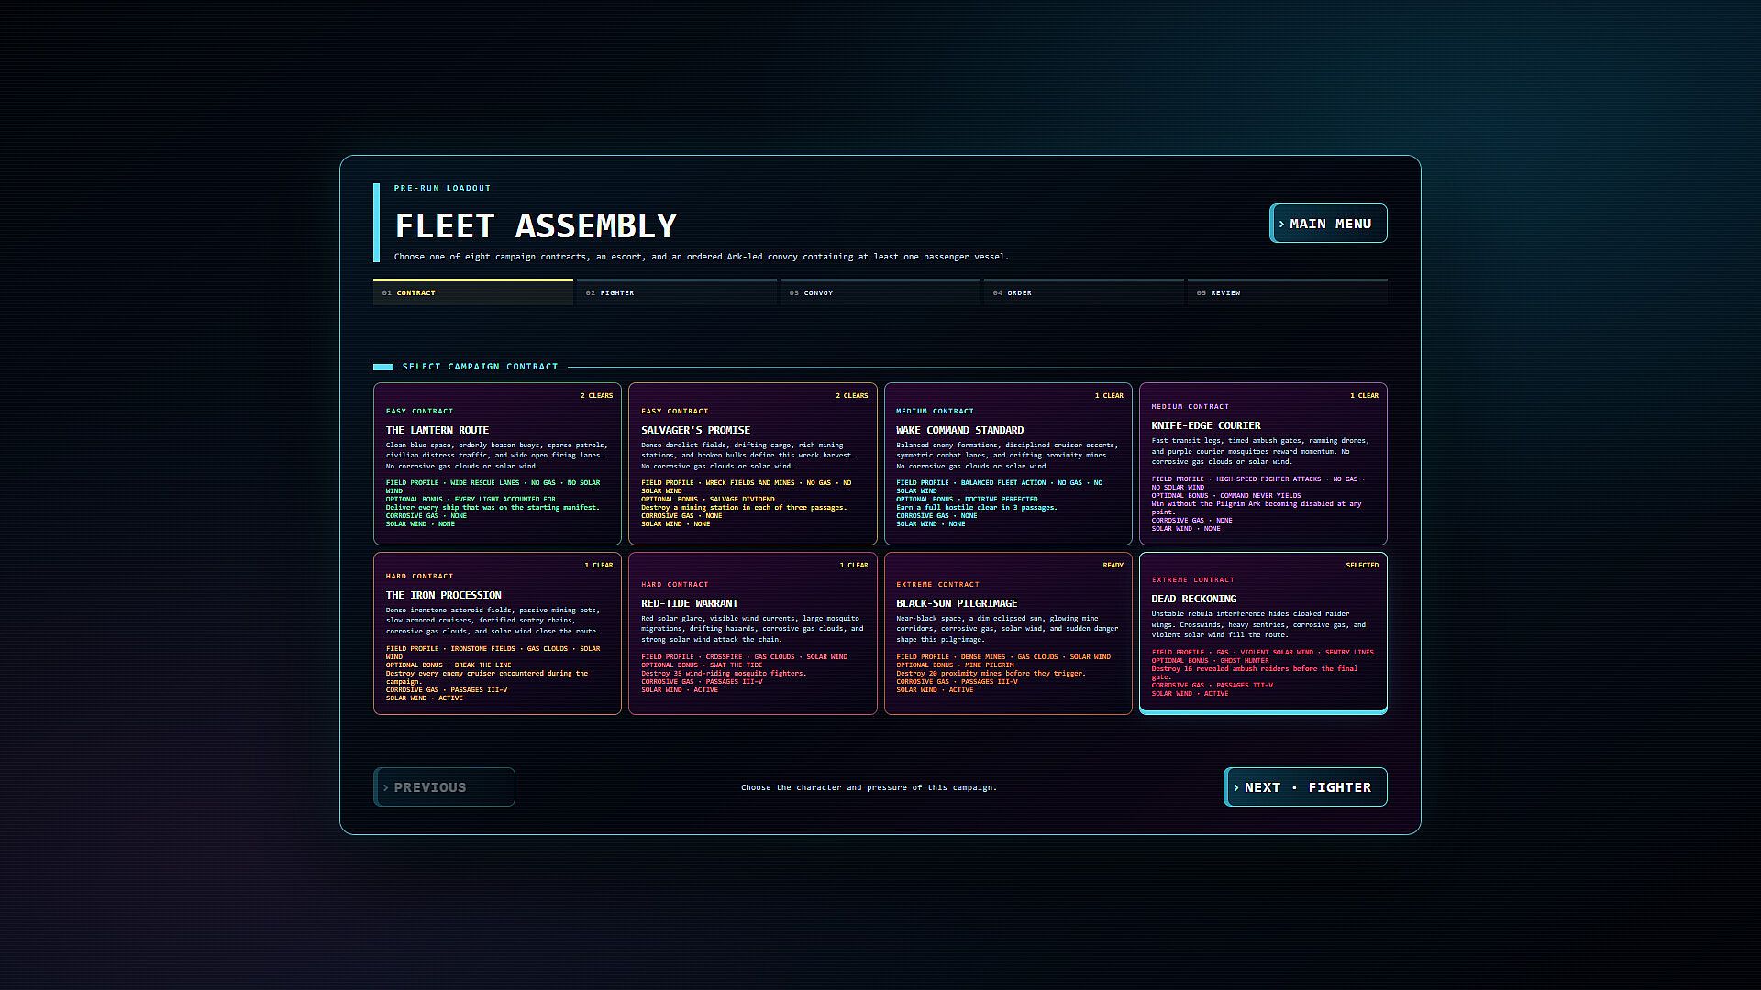
Task: Select The Lantern Route contract card
Action: click(497, 464)
